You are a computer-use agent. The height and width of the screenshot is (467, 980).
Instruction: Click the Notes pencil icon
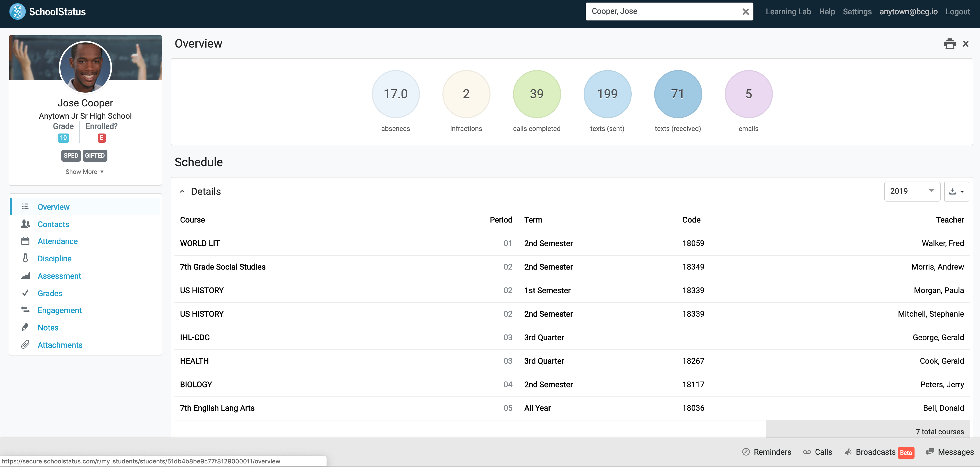[25, 327]
